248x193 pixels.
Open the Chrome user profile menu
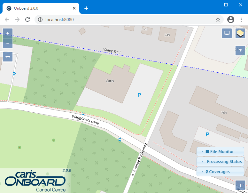[231, 20]
